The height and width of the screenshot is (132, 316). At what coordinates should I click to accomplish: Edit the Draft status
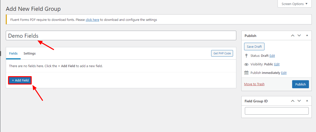(272, 56)
